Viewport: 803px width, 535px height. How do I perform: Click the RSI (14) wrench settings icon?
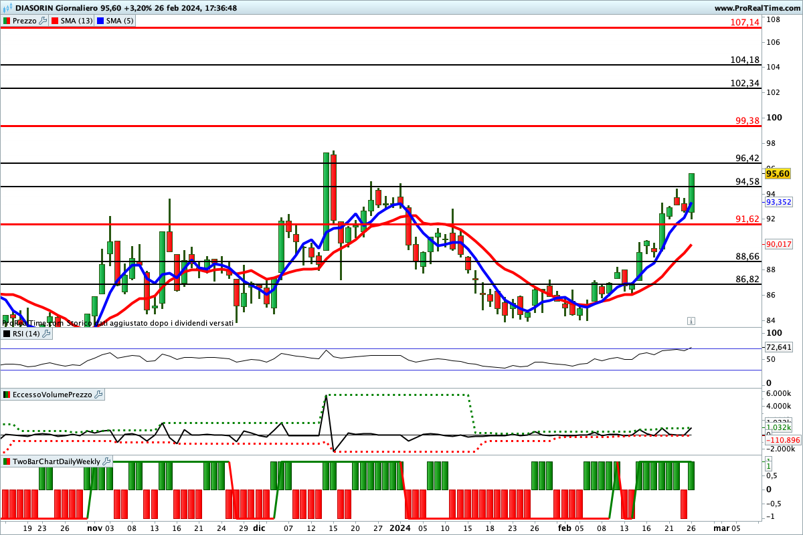[x=47, y=334]
